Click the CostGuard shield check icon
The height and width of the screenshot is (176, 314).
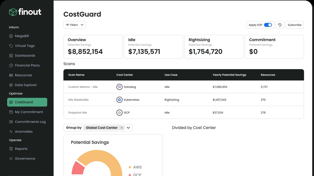tap(11, 102)
